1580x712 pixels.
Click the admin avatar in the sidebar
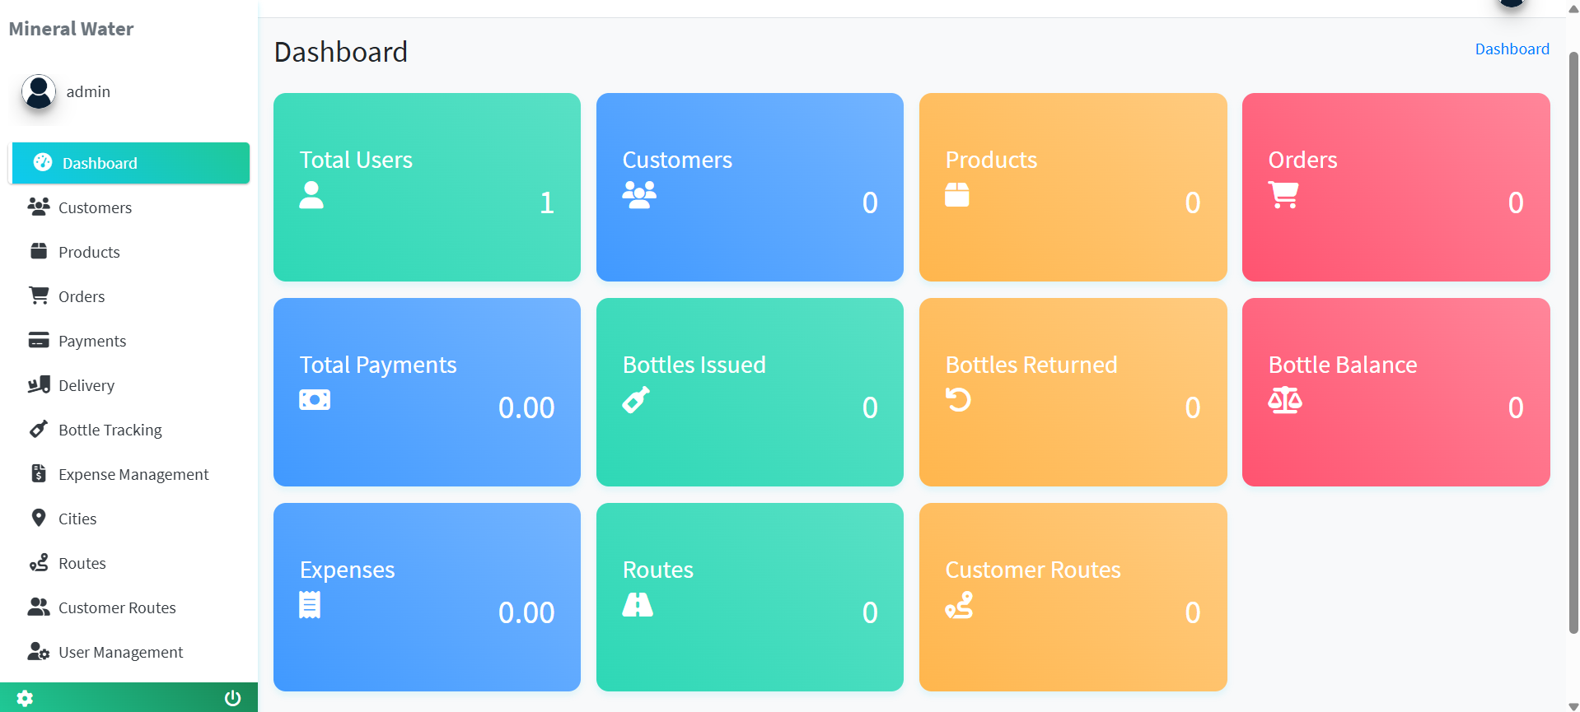pos(39,91)
